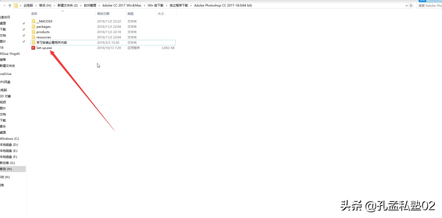Image resolution: width=442 pixels, height=218 pixels.
Task: Go to 此电脑 in the breadcrumb path
Action: tap(28, 5)
